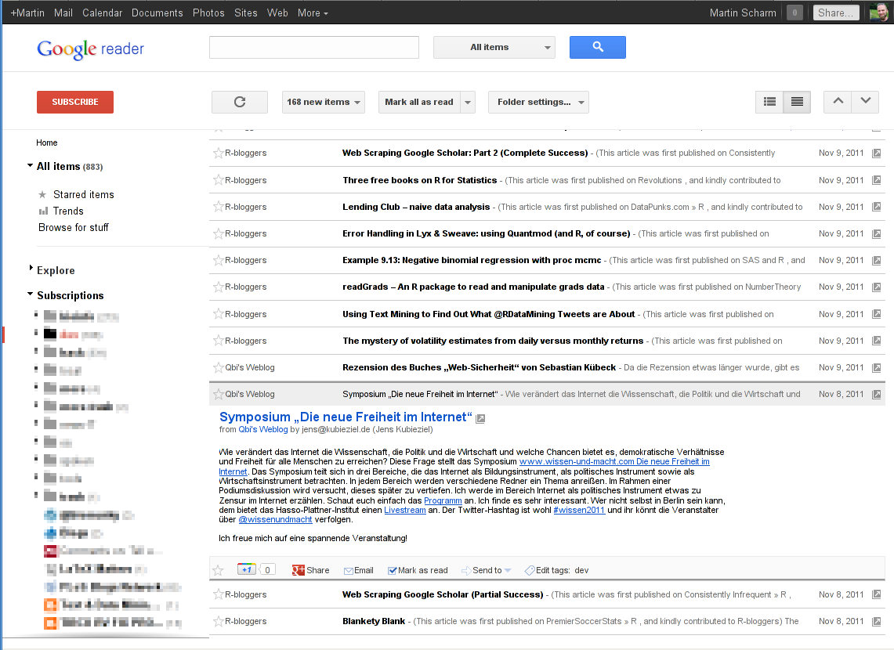Click the blue search magnifier button
The image size is (894, 650).
[597, 47]
